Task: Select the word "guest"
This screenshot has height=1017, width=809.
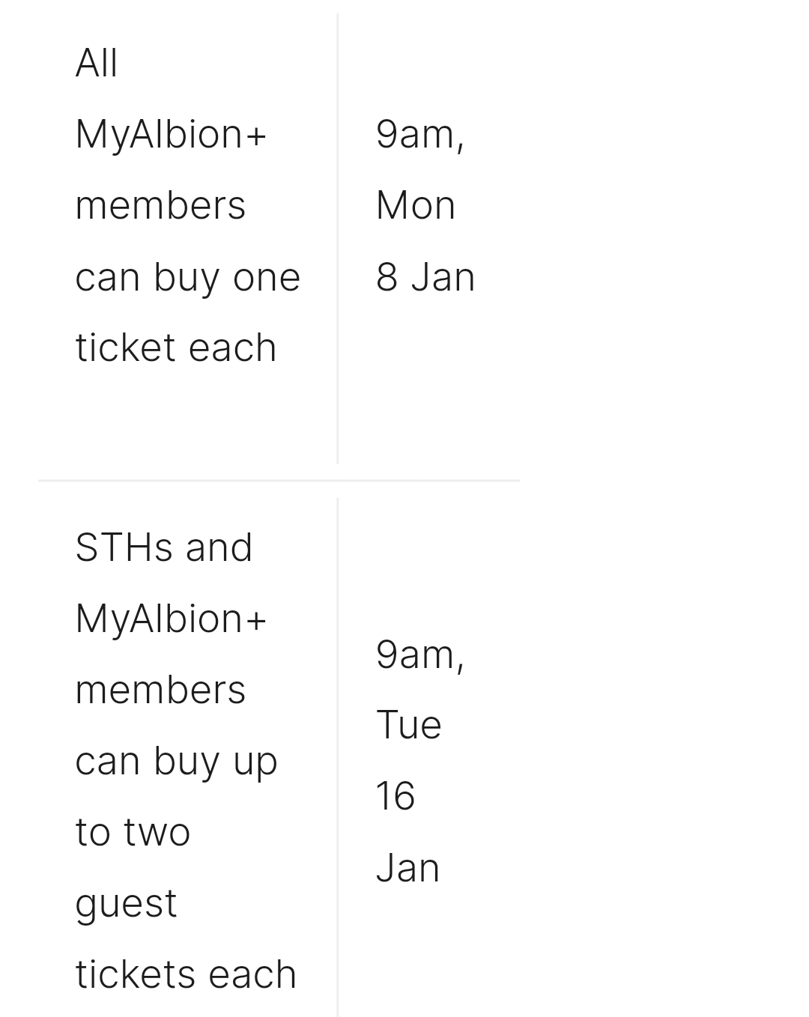Action: pyautogui.click(x=126, y=904)
